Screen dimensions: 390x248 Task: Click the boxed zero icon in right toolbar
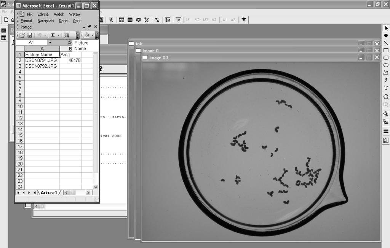(x=386, y=140)
